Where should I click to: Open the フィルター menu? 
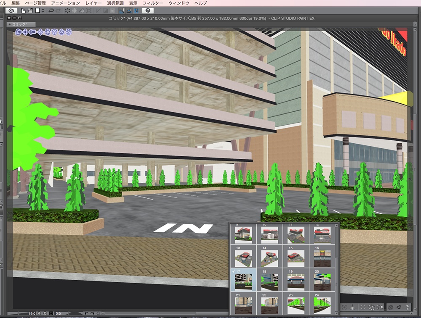153,3
